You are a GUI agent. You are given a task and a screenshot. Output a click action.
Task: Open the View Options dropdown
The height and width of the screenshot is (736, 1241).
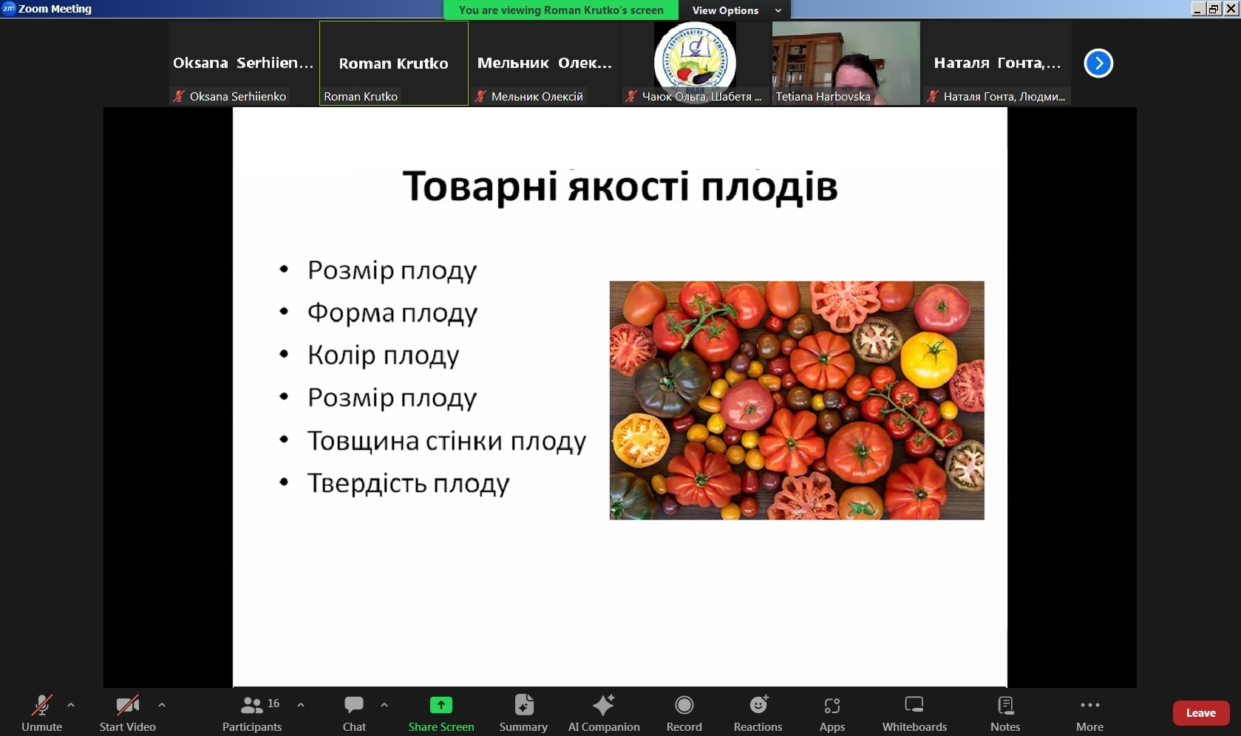(735, 10)
